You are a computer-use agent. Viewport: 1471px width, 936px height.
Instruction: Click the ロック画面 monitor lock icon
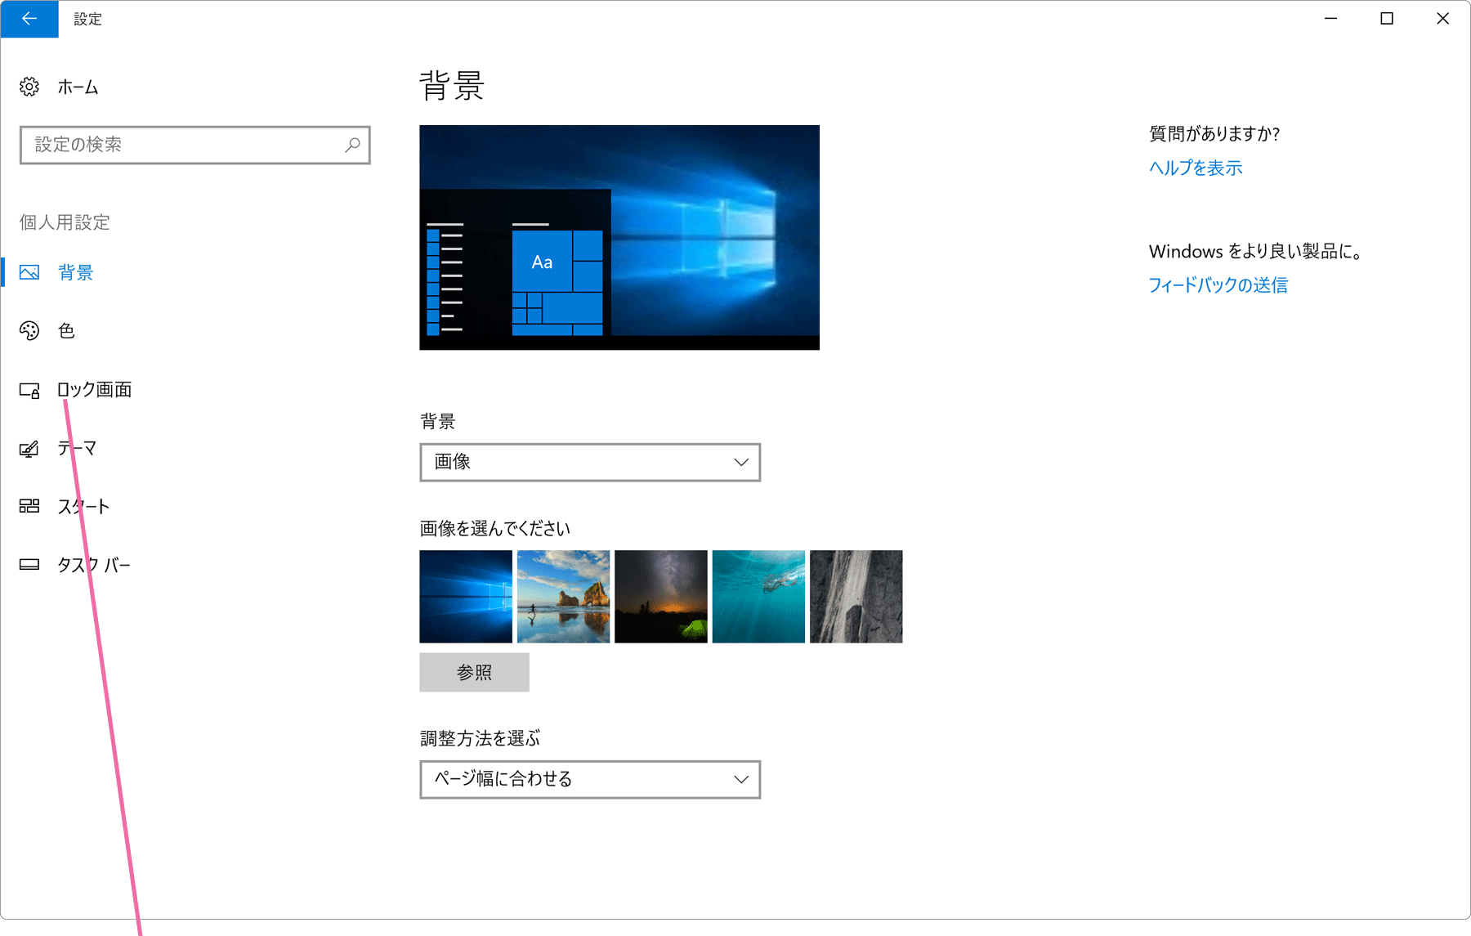(29, 390)
